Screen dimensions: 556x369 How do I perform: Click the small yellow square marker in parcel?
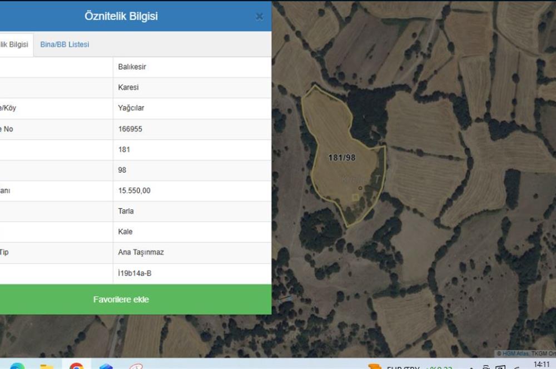point(355,197)
